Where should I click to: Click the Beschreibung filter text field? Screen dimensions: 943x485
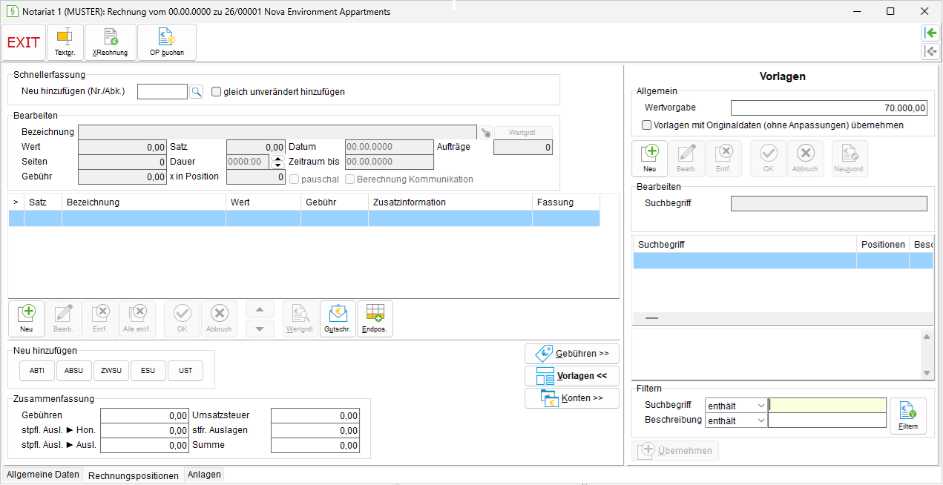[x=827, y=420]
